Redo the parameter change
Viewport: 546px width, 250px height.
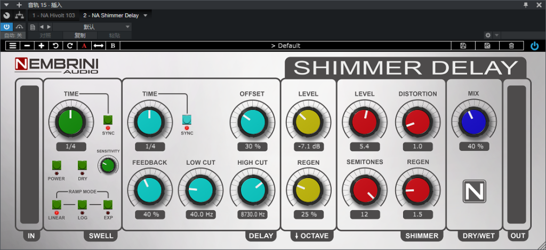(x=70, y=46)
